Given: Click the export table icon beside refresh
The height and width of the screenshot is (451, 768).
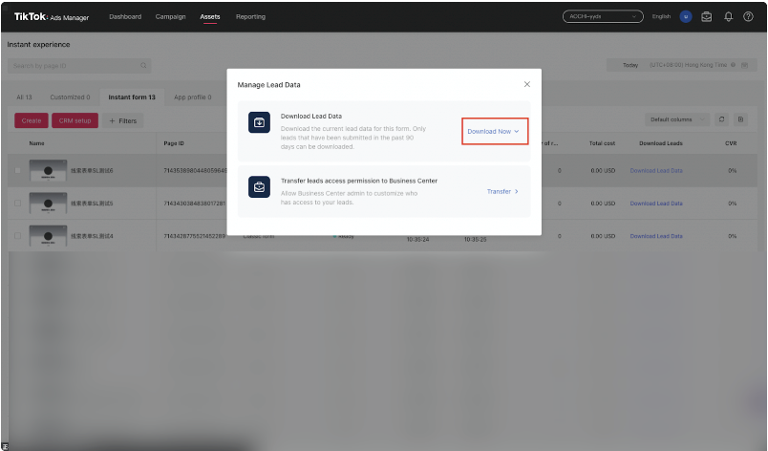Looking at the screenshot, I should click(x=740, y=119).
